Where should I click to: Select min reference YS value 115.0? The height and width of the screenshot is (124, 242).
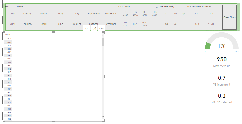tap(211, 24)
